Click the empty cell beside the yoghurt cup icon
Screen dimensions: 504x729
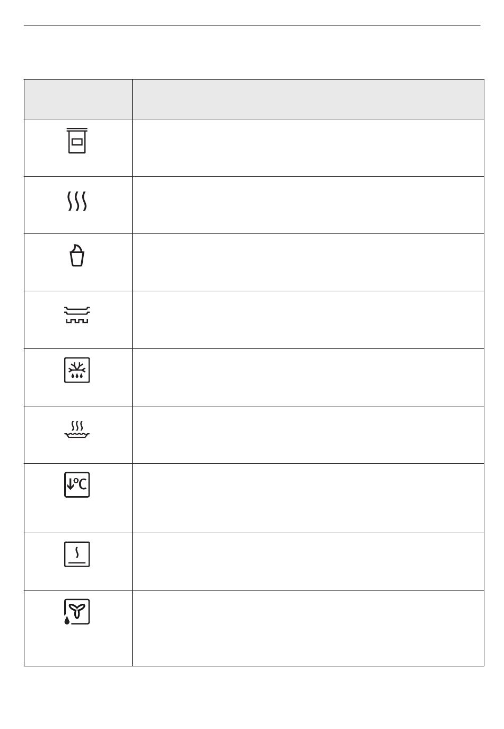coord(308,263)
